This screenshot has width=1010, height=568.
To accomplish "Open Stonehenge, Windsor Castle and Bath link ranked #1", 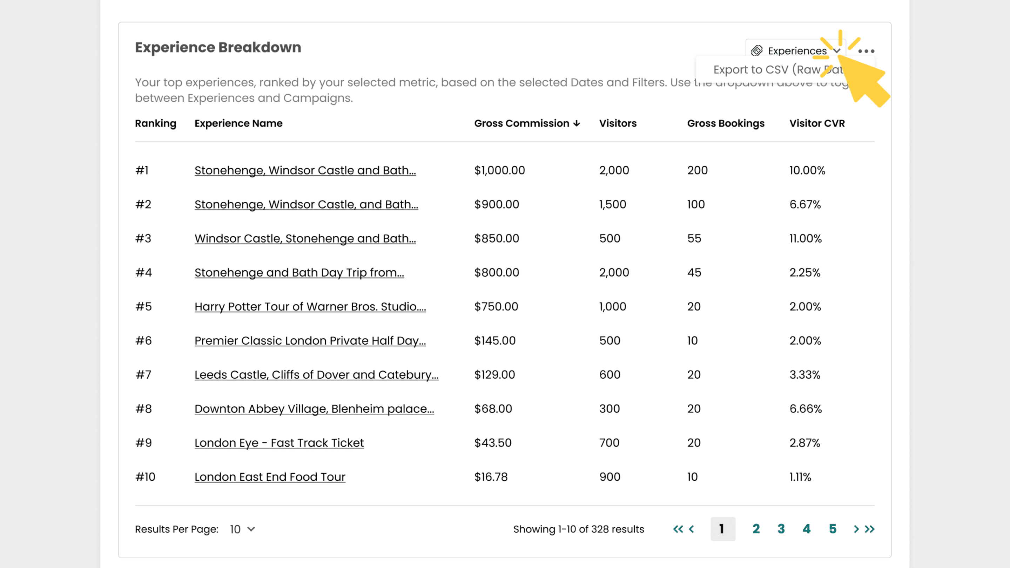I will point(305,170).
